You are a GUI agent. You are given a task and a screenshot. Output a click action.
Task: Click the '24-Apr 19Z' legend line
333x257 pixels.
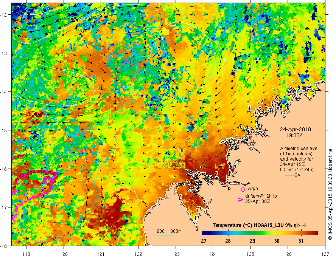pyautogui.click(x=293, y=164)
